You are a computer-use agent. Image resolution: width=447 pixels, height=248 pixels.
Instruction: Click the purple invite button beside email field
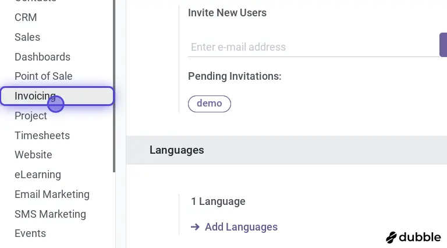tap(443, 45)
